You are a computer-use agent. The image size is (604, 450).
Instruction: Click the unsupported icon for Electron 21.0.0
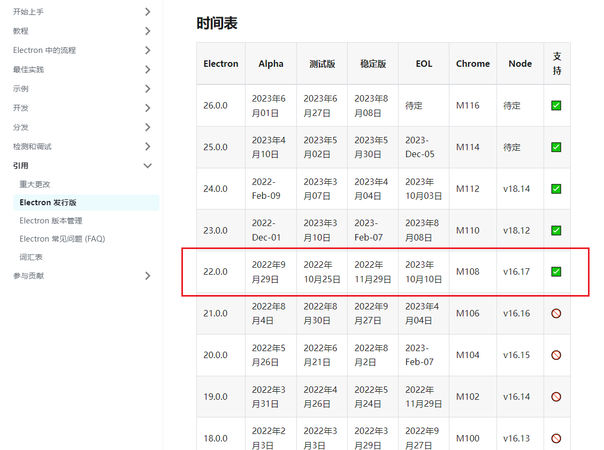(556, 313)
